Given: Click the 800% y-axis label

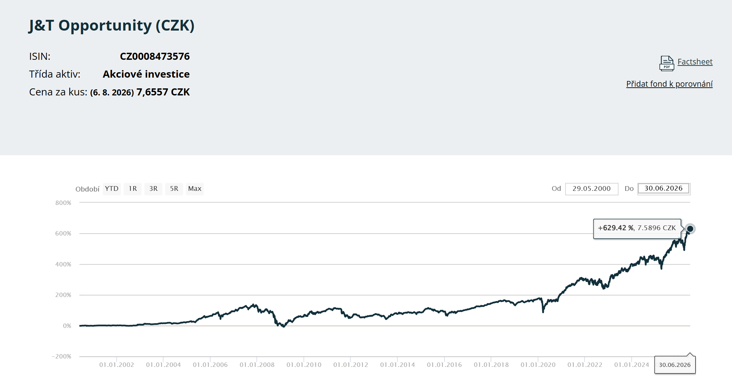Looking at the screenshot, I should click(x=63, y=203).
